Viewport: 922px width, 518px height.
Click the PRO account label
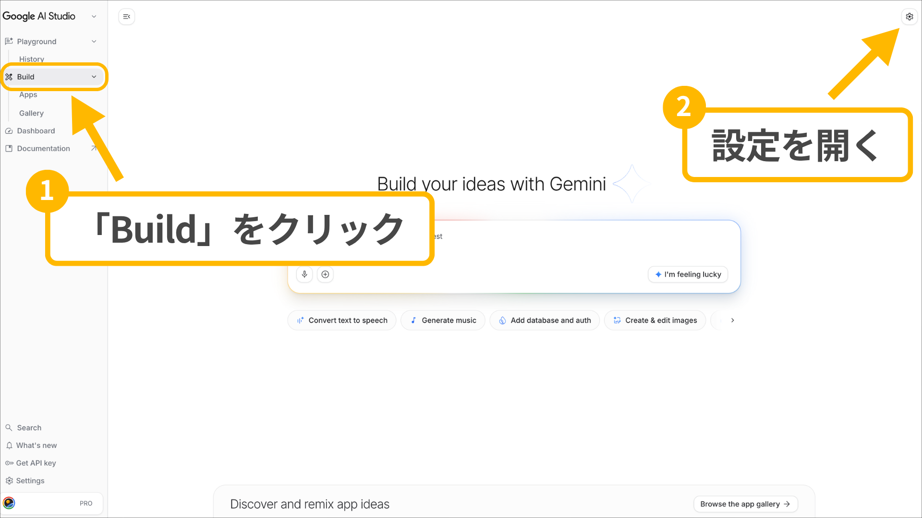pos(86,503)
